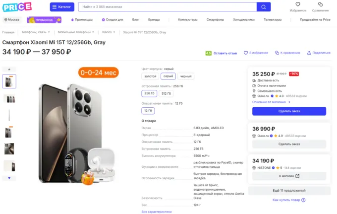Click the magnifier search button
The image size is (337, 214).
264,7
